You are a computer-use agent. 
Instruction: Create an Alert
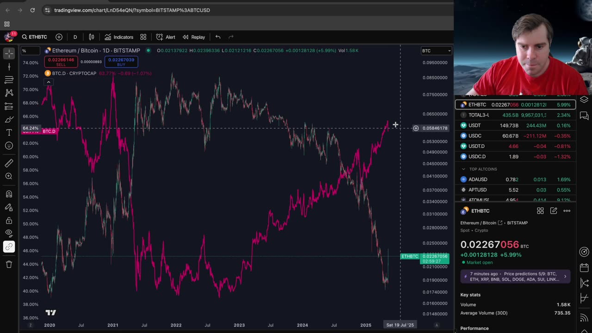(166, 37)
